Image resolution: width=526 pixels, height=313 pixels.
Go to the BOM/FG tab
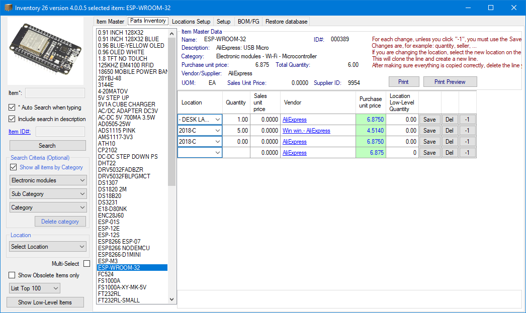[248, 22]
